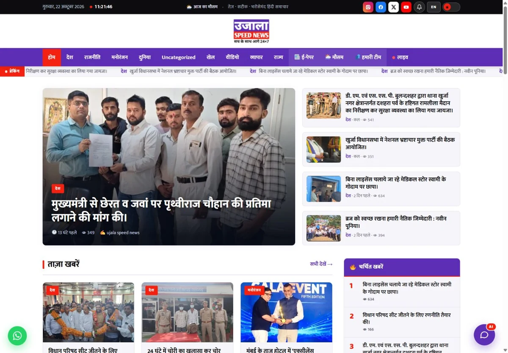Viewport: 508px width, 353px height.
Task: Switch language with the EN button
Action: [433, 7]
